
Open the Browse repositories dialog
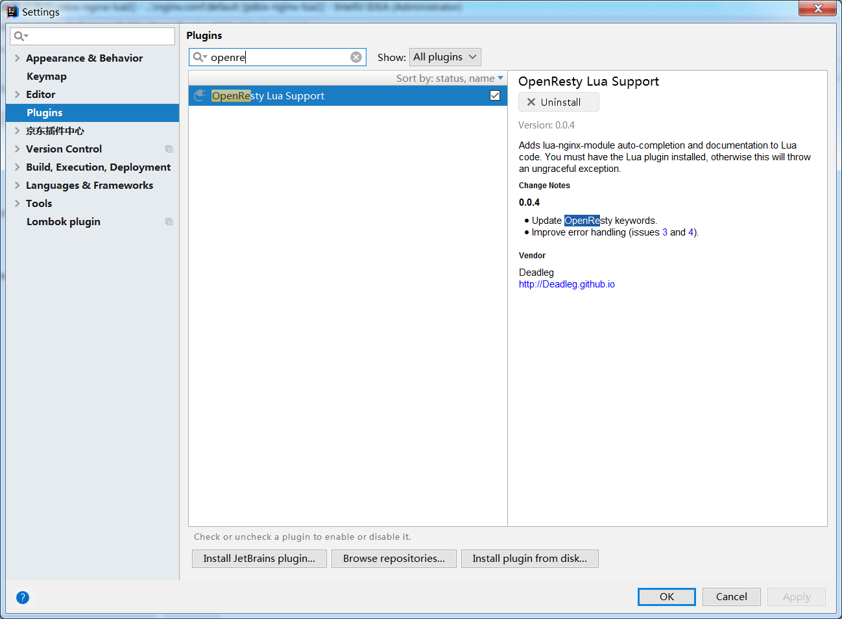pyautogui.click(x=394, y=558)
